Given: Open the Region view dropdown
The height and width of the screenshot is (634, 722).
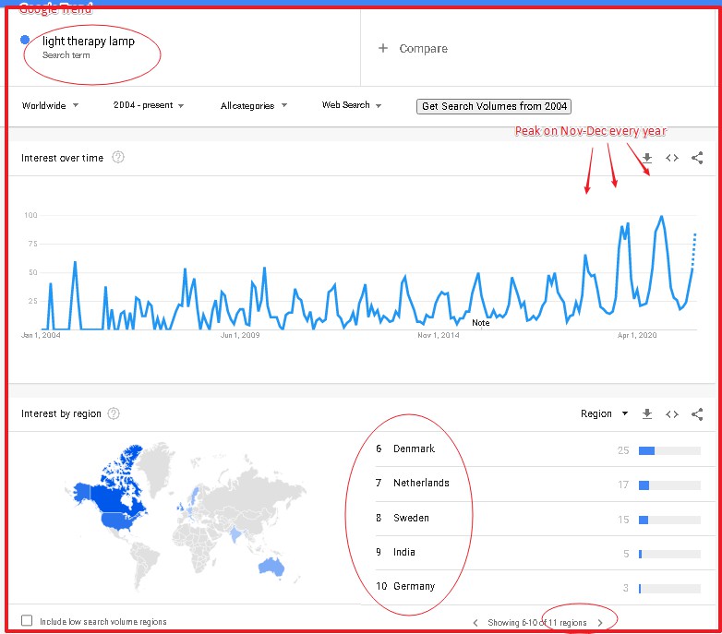Looking at the screenshot, I should [x=604, y=413].
